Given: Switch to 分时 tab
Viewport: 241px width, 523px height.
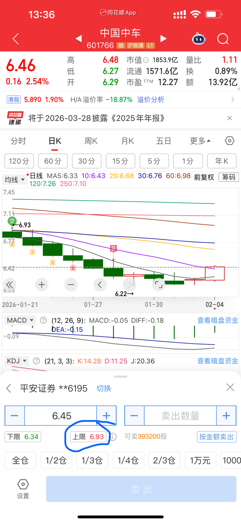Looking at the screenshot, I should 18,141.
